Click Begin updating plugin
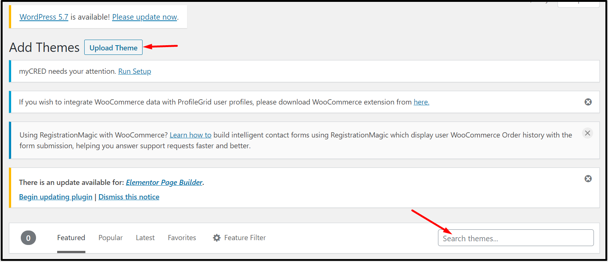This screenshot has width=608, height=262. [56, 197]
